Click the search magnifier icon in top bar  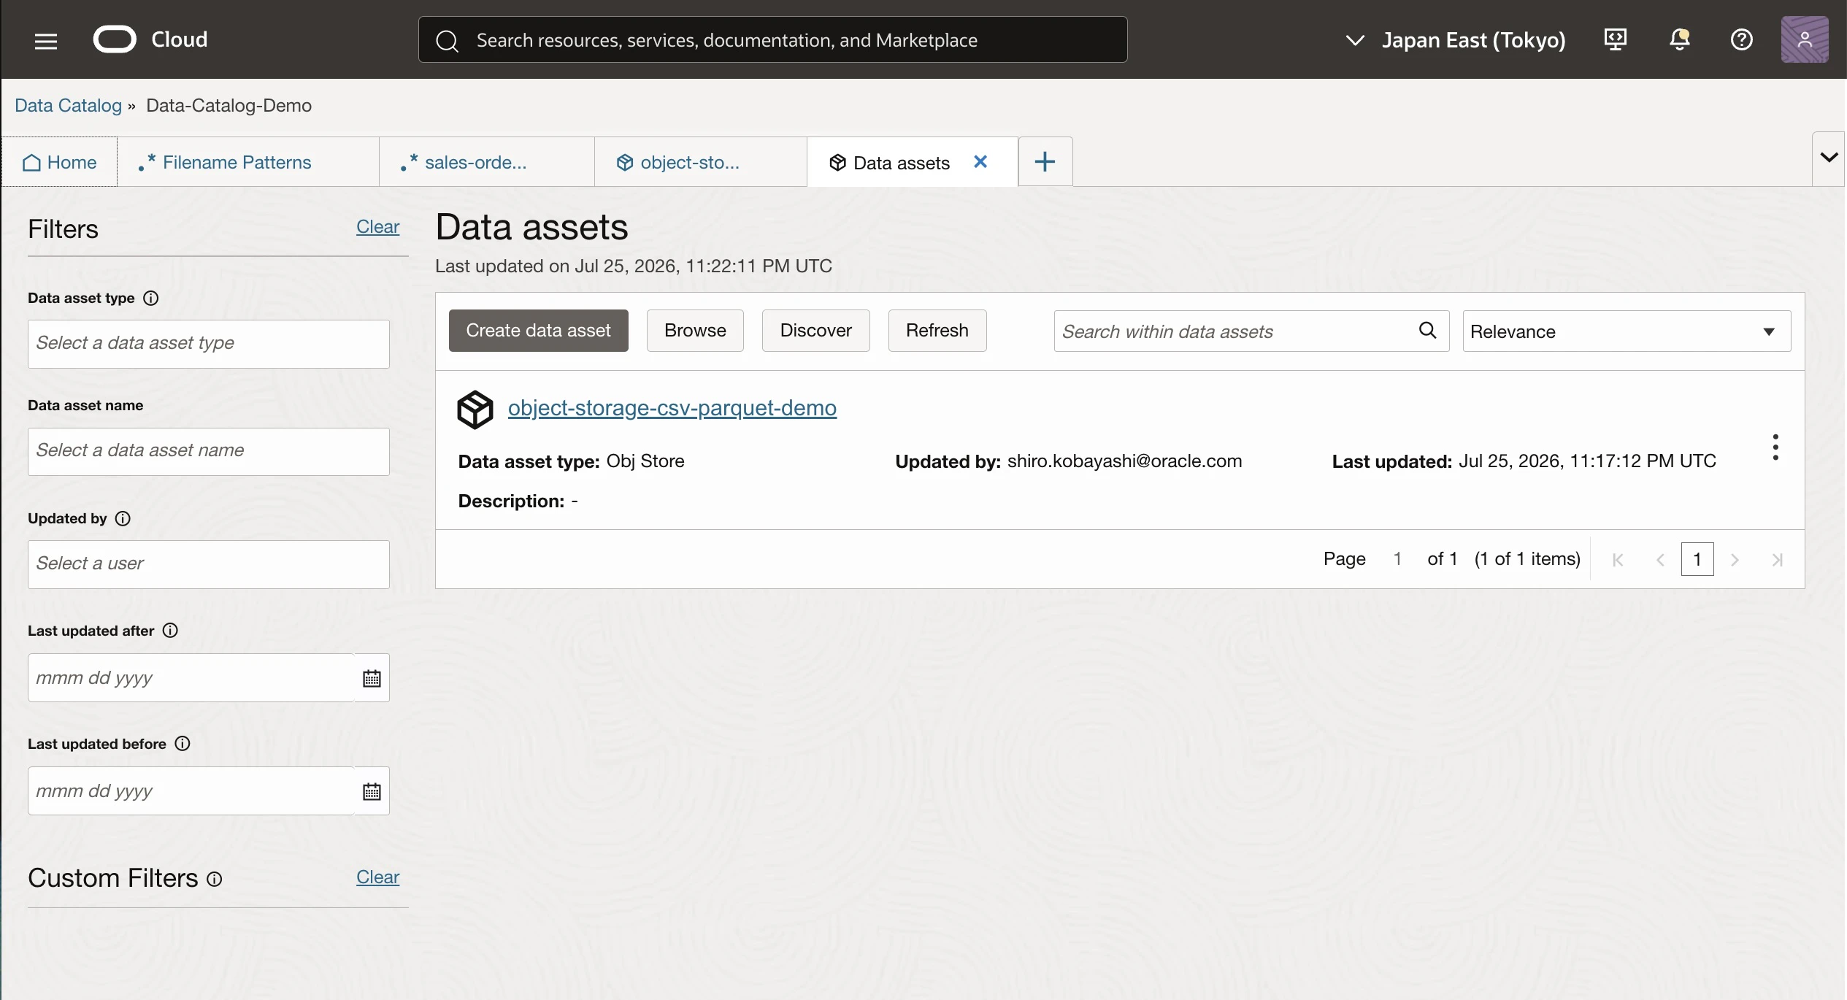coord(447,41)
